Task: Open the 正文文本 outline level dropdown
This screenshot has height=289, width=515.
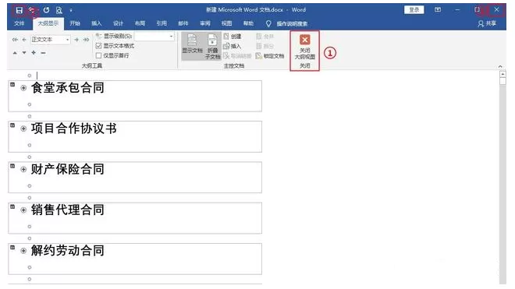Action: pyautogui.click(x=67, y=40)
